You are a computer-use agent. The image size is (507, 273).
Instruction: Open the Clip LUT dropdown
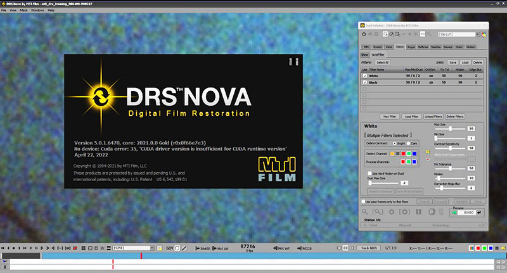point(477,34)
